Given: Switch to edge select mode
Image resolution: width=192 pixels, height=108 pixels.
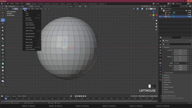Looking at the screenshot, I should click(15, 9).
